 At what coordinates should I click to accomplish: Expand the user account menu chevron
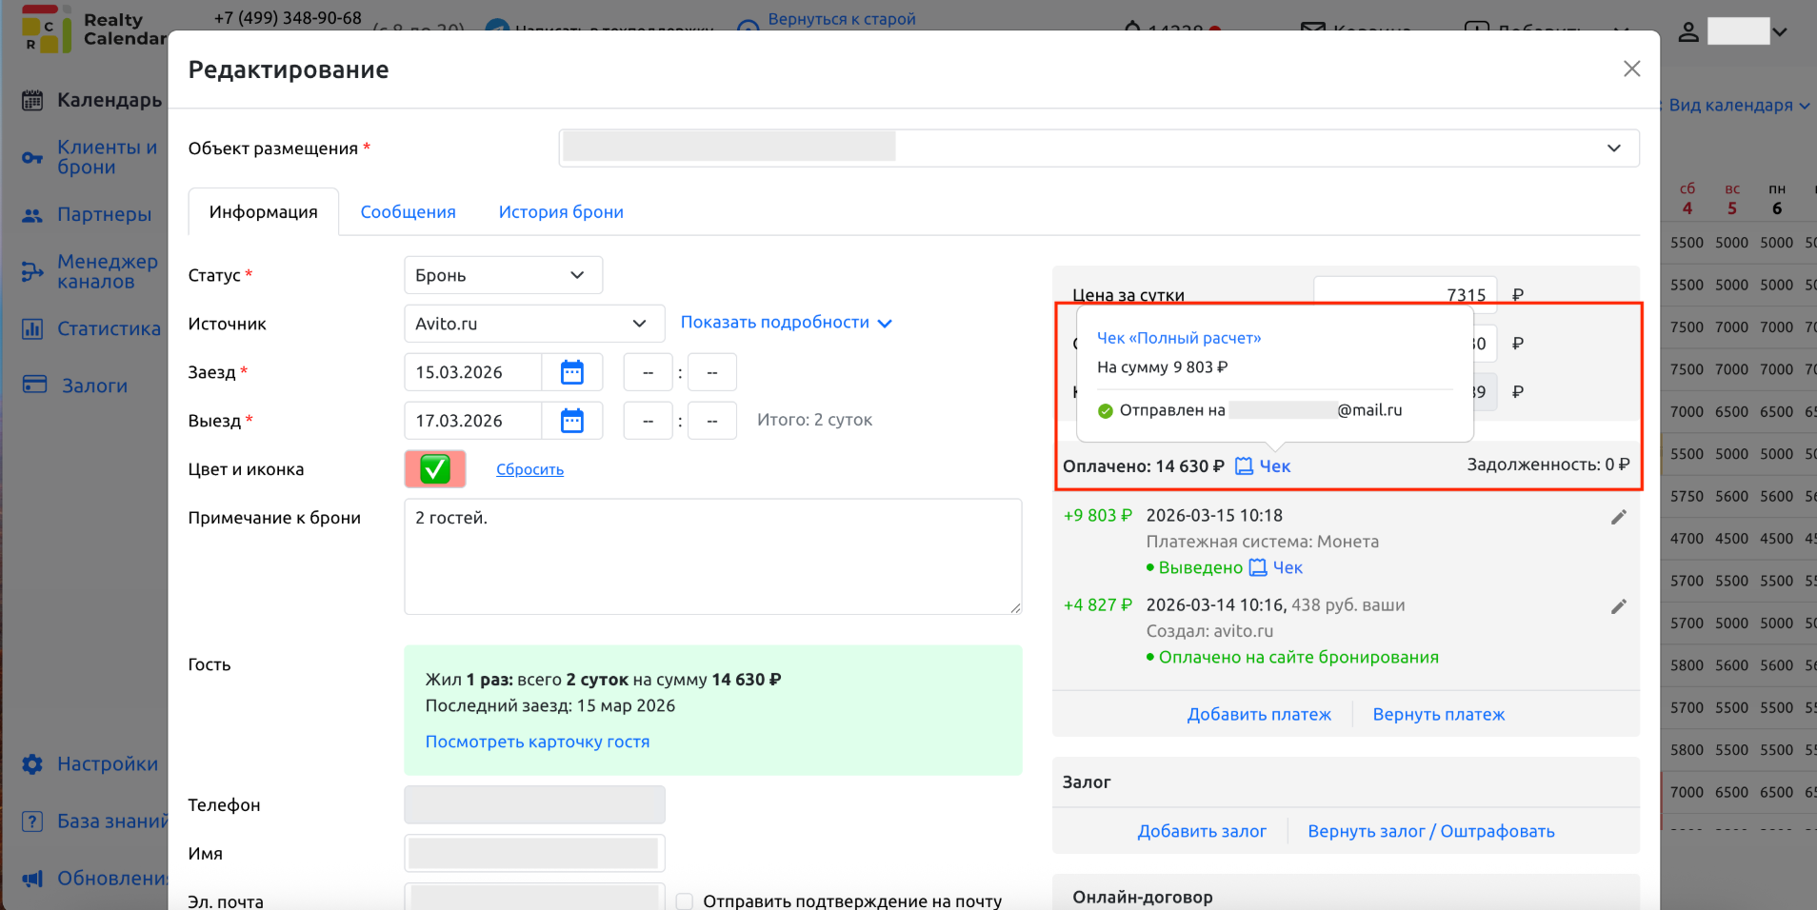pyautogui.click(x=1780, y=31)
